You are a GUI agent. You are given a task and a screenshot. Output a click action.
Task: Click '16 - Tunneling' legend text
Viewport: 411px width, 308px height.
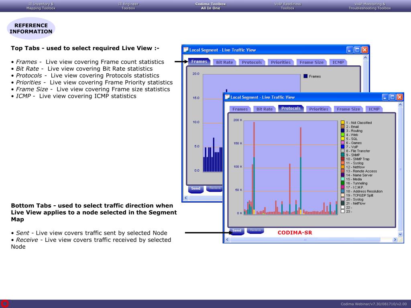[x=357, y=183]
